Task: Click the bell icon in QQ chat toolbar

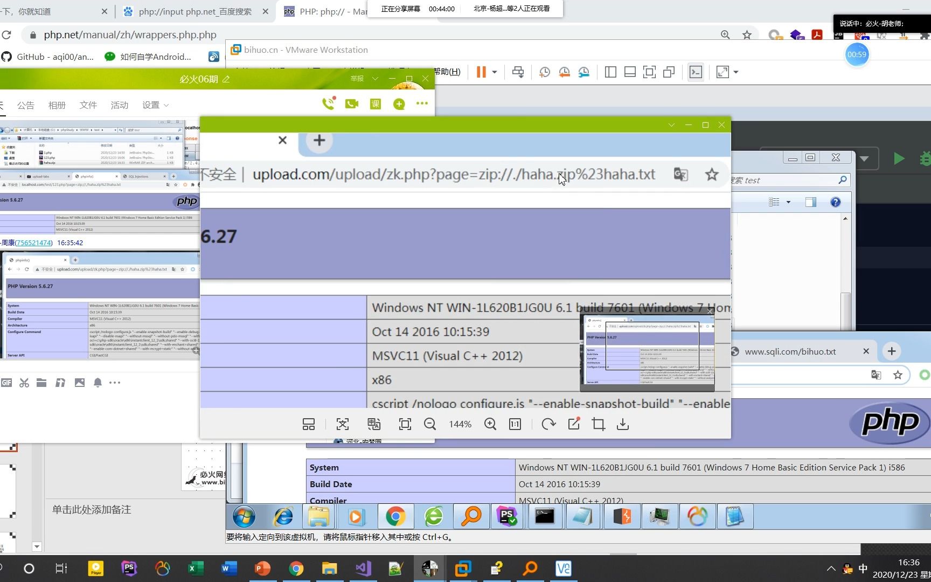Action: point(98,383)
